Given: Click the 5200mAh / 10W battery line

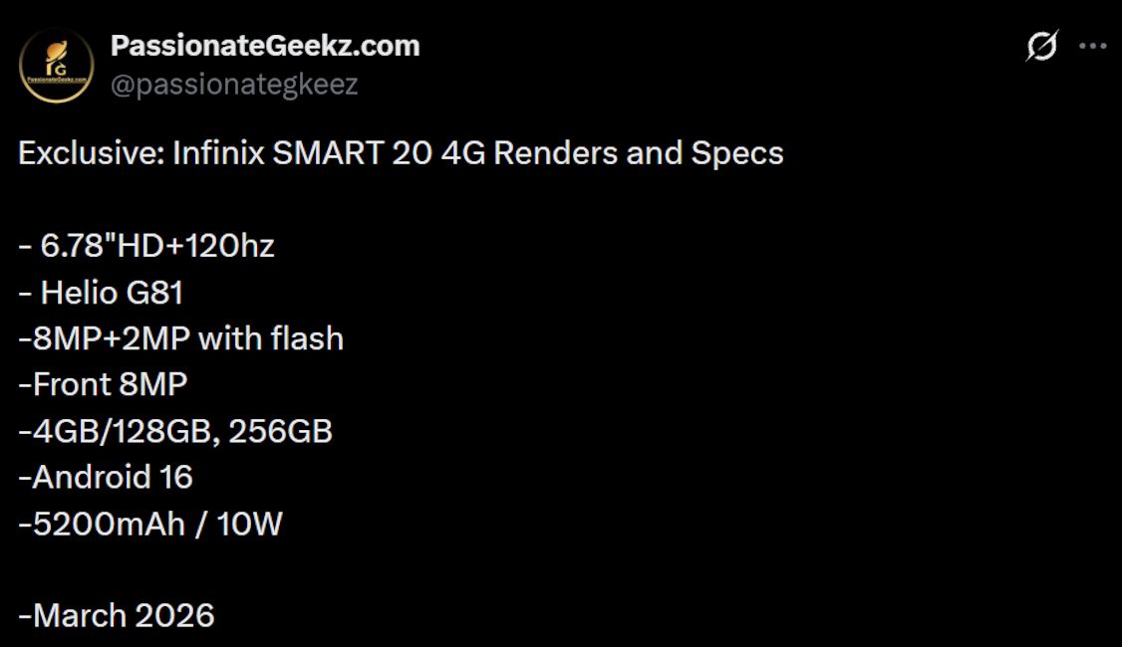Looking at the screenshot, I should tap(150, 523).
